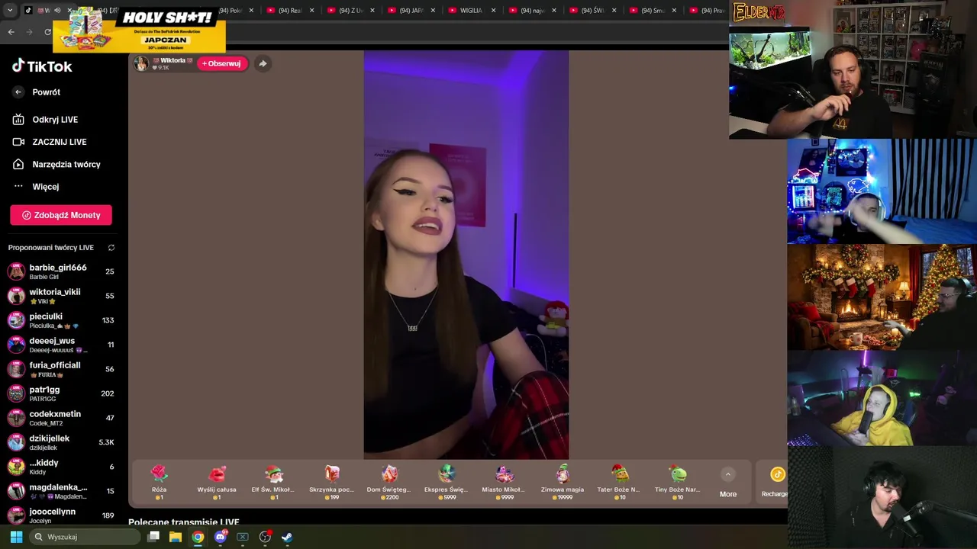Send the Róża rose gift

pos(159,482)
